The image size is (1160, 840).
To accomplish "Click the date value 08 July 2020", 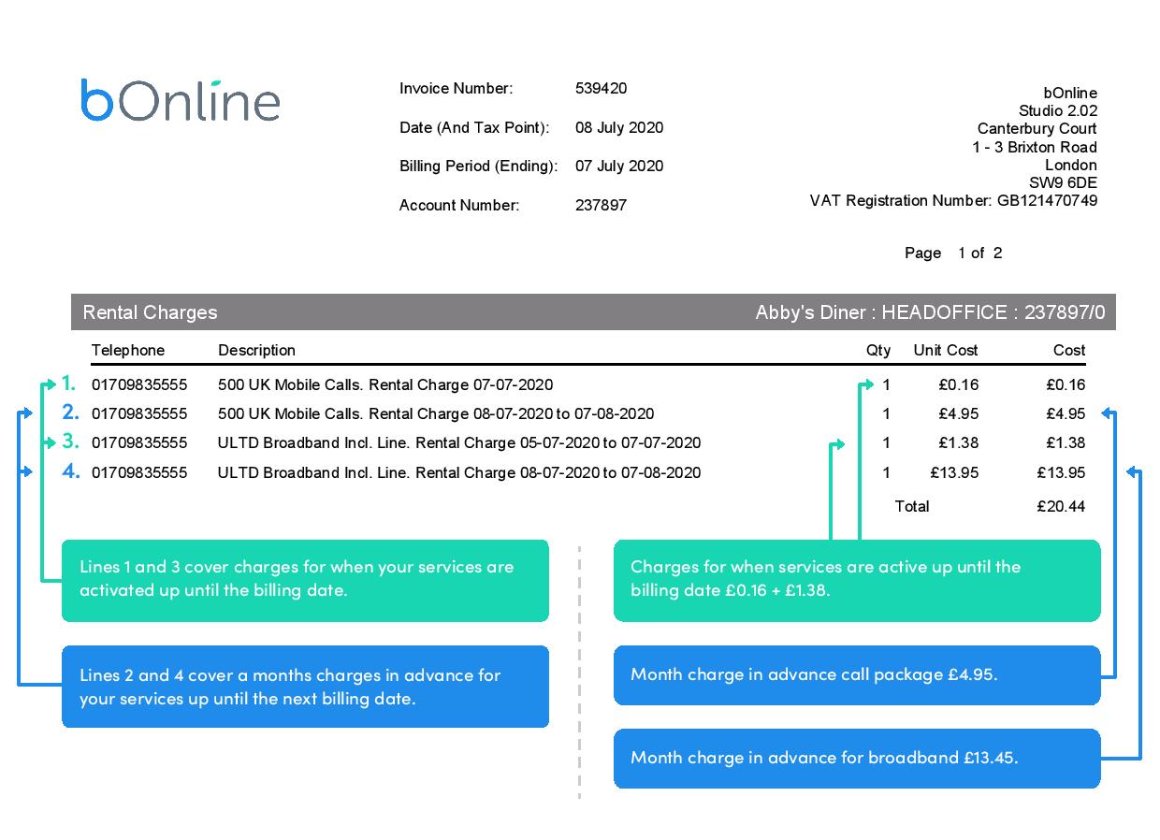I will pos(619,127).
